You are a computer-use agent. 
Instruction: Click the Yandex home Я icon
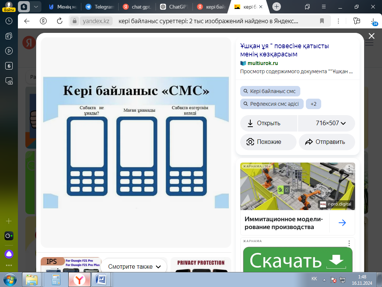tap(43, 21)
